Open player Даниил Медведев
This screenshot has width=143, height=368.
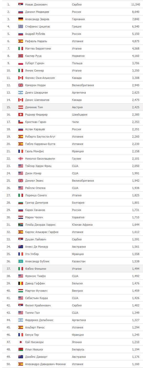[x=37, y=12]
